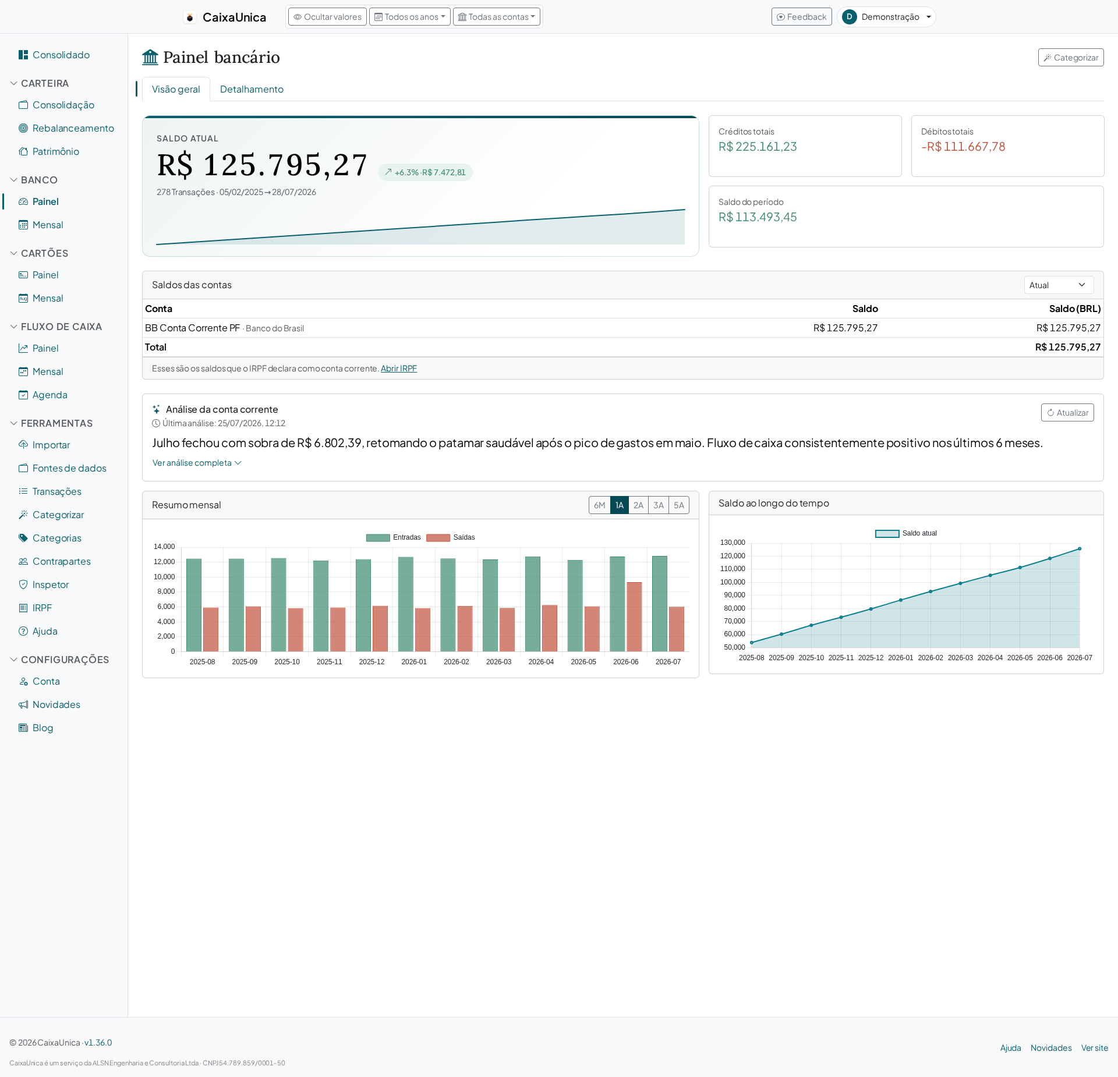The image size is (1118, 1077).
Task: Open Contrapartes people icon
Action: click(23, 561)
